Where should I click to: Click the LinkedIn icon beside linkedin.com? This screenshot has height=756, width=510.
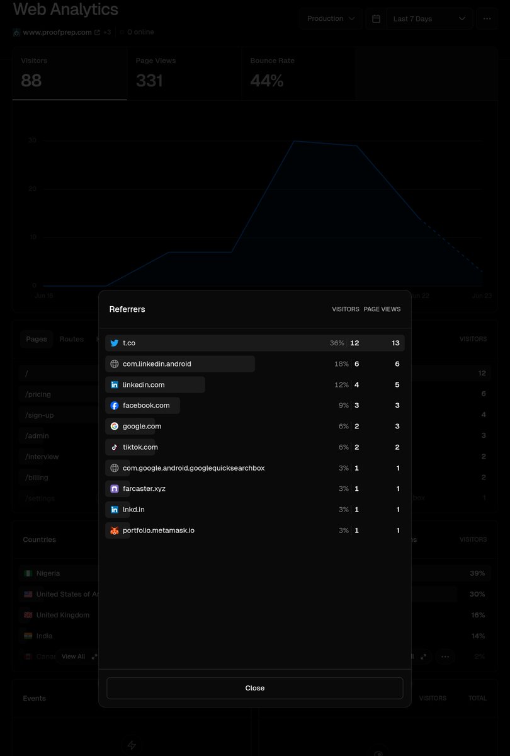[x=114, y=384]
